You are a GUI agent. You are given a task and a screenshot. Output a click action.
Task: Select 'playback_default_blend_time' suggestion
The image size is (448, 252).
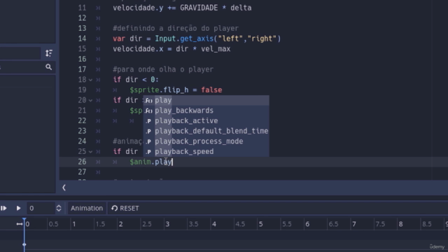[206, 131]
